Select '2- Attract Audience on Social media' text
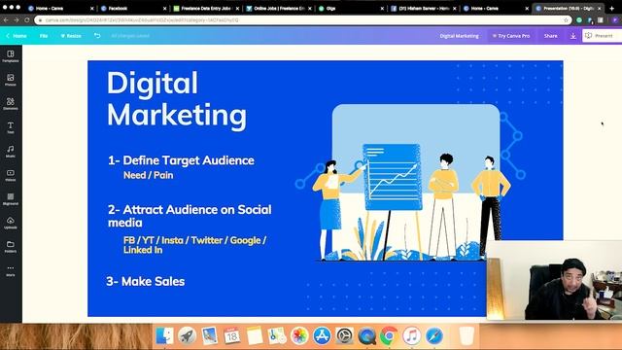Viewport: 622px width, 350px height. [190, 216]
